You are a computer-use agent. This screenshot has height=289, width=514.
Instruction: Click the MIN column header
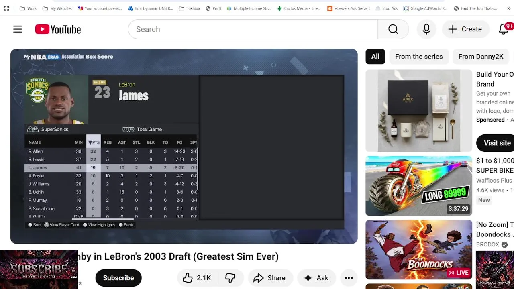tap(79, 142)
